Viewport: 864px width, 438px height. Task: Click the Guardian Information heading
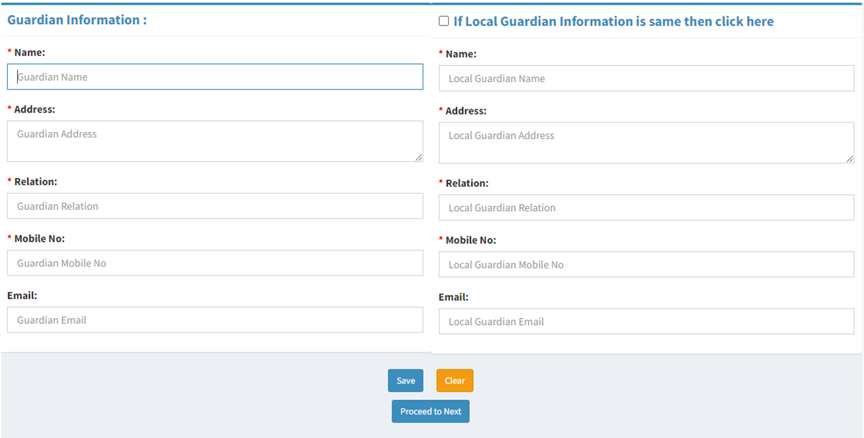coord(77,20)
